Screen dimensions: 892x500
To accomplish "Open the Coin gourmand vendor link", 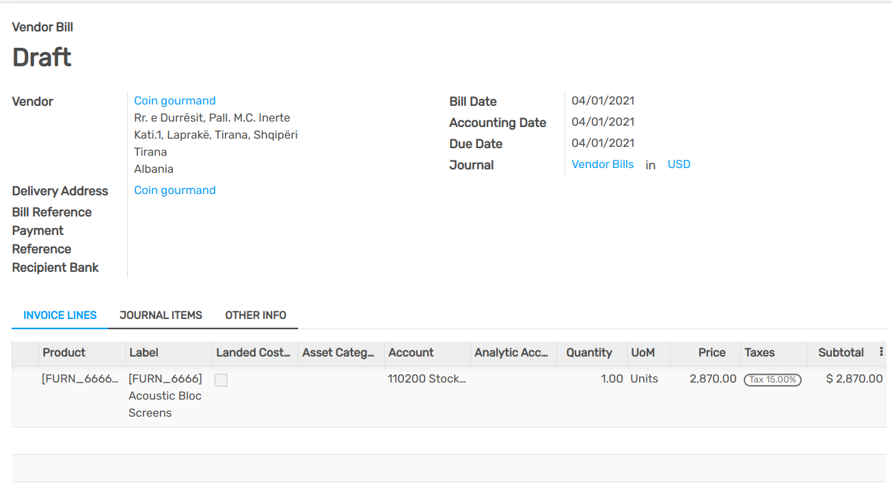I will 174,100.
